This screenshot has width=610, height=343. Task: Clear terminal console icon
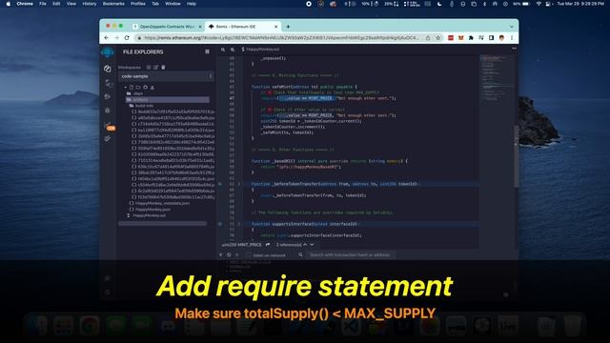(x=229, y=255)
